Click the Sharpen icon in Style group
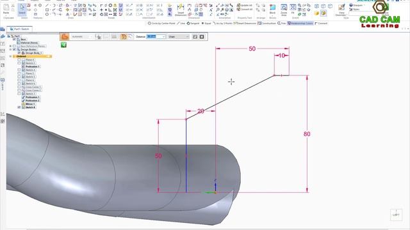The height and width of the screenshot is (230, 410). 356,5
